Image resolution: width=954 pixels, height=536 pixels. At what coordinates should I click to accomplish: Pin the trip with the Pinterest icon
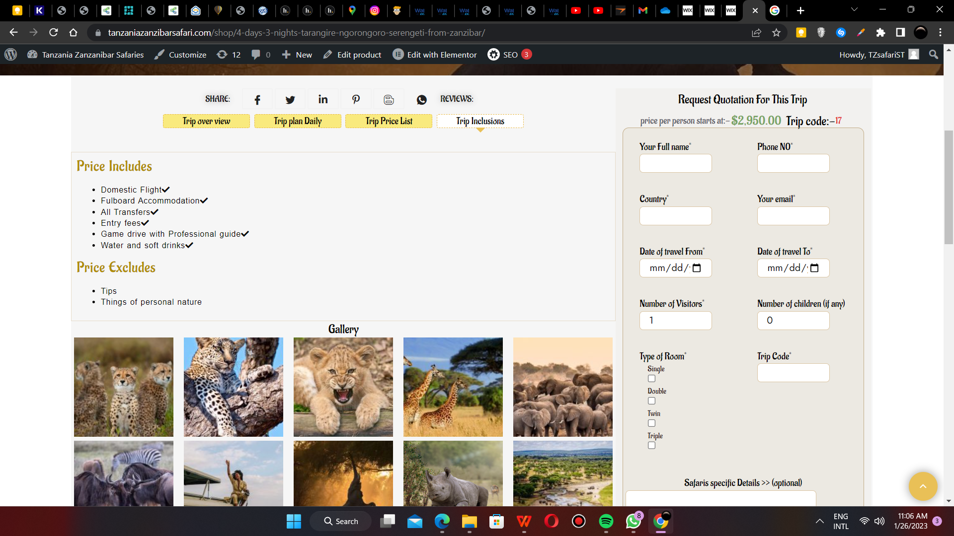[356, 100]
